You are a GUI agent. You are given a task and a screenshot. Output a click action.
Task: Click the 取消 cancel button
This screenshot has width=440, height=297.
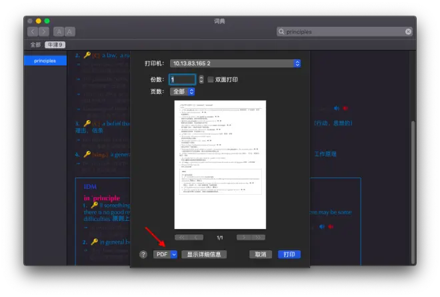pos(261,254)
